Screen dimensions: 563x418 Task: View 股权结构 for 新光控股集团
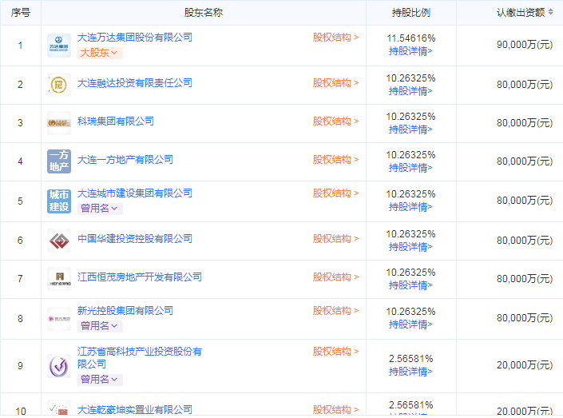[335, 311]
